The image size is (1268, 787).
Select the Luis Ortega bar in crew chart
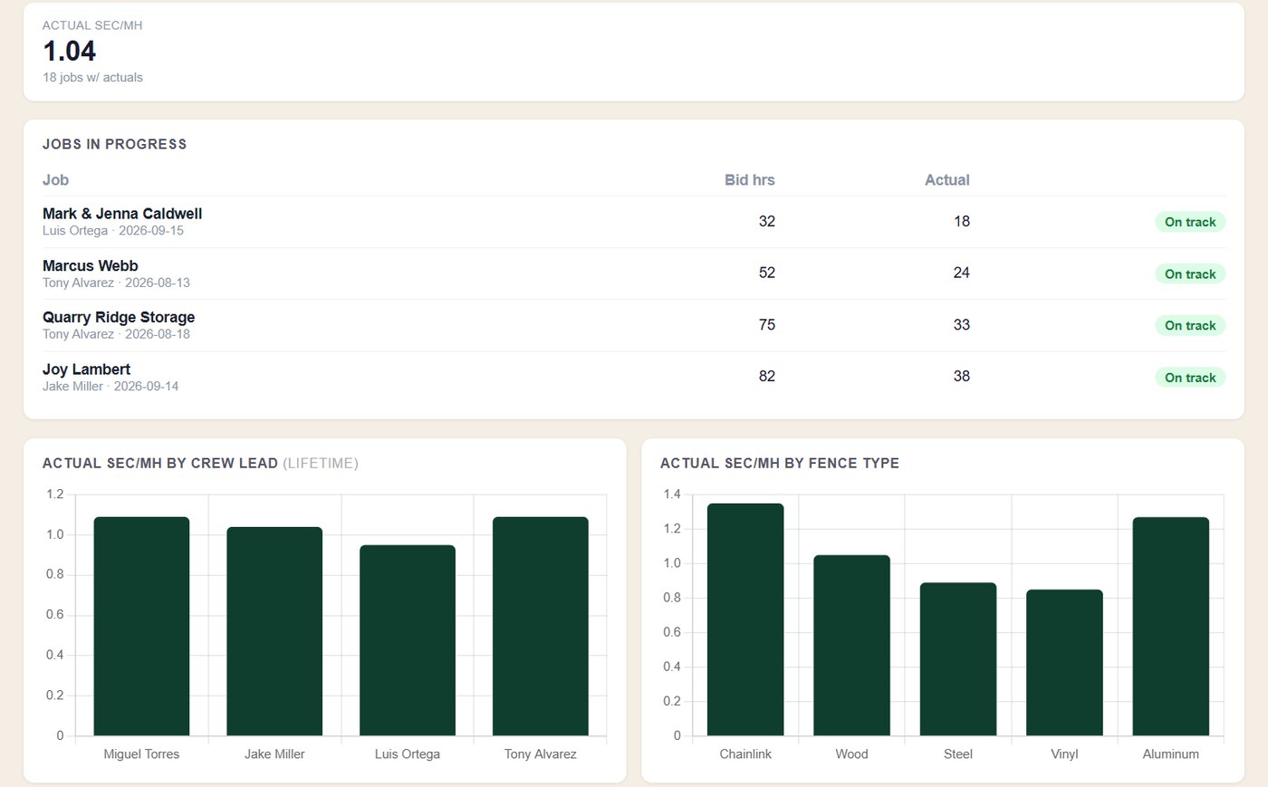pyautogui.click(x=408, y=640)
